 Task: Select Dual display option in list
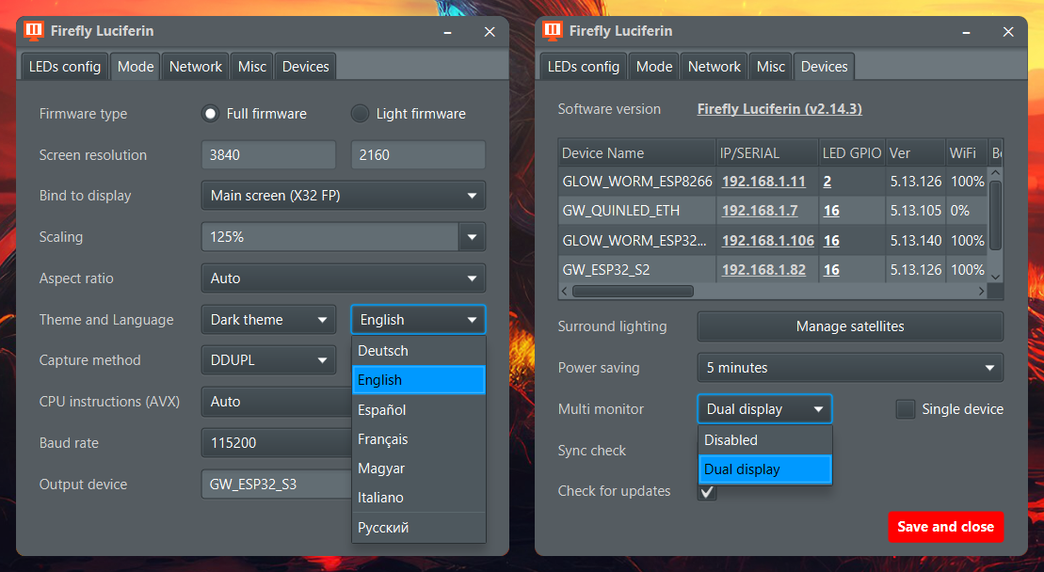pos(765,469)
